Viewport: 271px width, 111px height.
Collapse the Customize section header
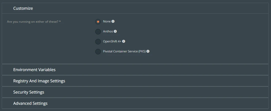pos(135,8)
